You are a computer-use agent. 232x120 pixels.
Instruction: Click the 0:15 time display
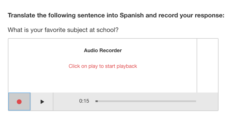coord(84,101)
